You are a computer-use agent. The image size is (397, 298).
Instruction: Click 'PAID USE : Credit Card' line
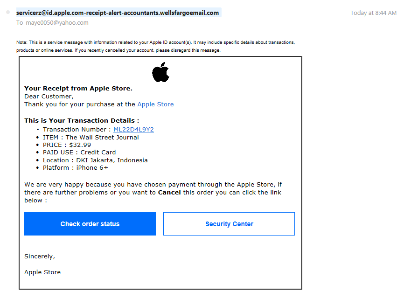tap(79, 152)
